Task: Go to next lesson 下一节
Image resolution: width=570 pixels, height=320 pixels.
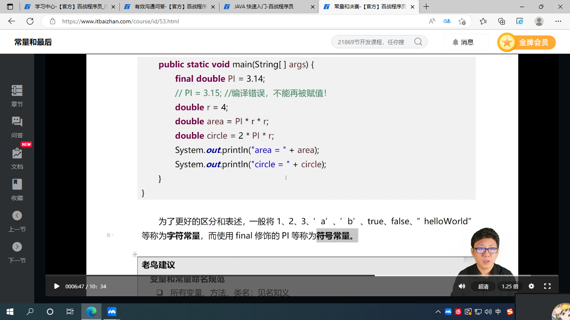Action: point(17,252)
